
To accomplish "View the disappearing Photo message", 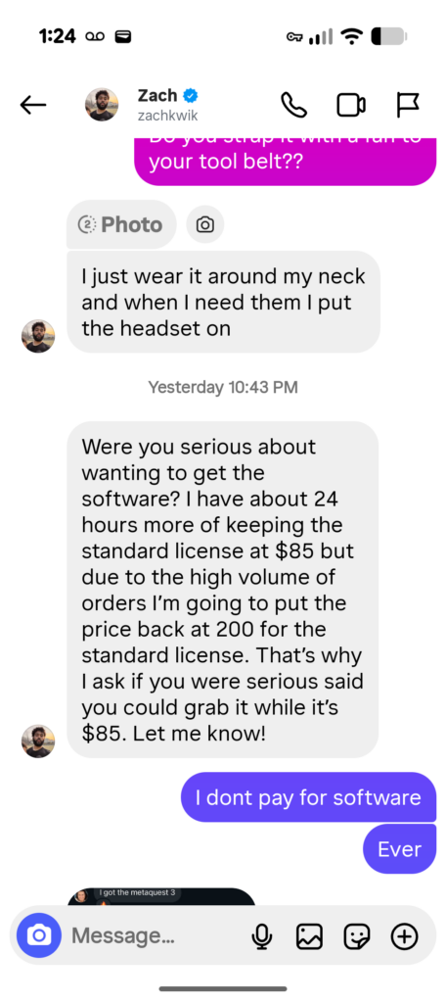I will pos(121,224).
